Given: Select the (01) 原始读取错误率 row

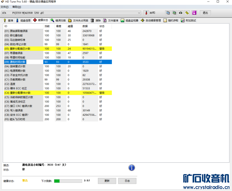Looking at the screenshot, I should [58, 31].
